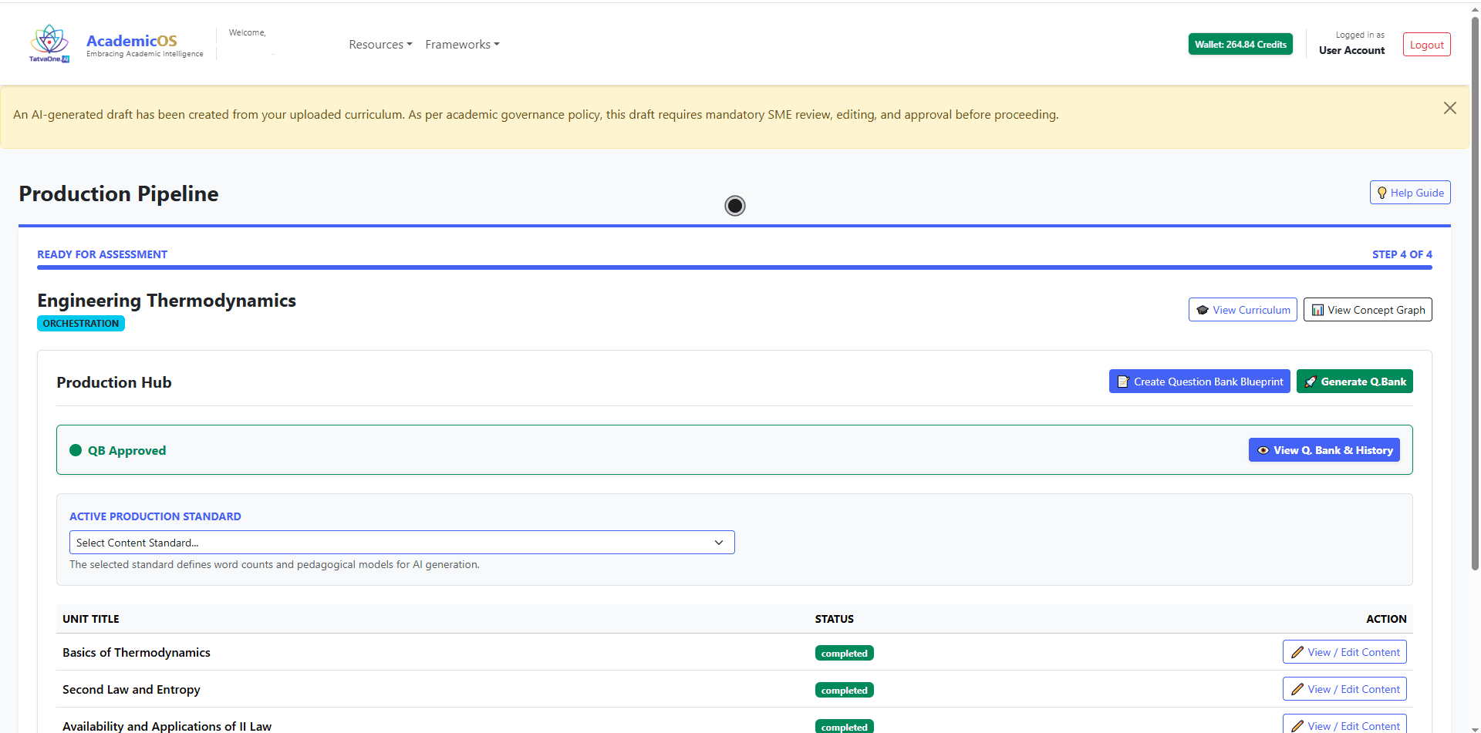Click the graduation cap View Curriculum icon
The height and width of the screenshot is (733, 1481).
tap(1202, 311)
